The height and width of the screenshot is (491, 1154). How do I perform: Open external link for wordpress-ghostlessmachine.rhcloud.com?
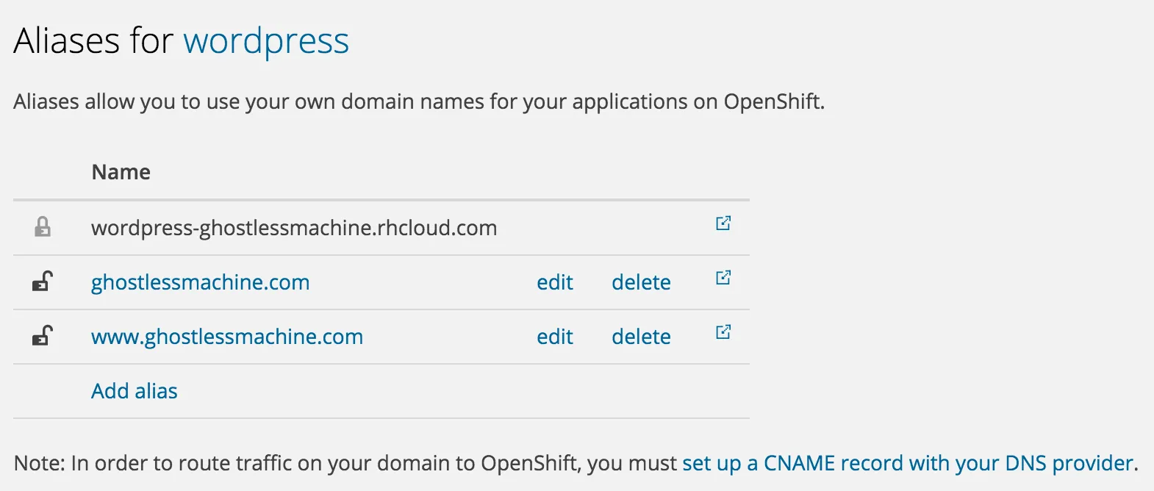coord(723,223)
